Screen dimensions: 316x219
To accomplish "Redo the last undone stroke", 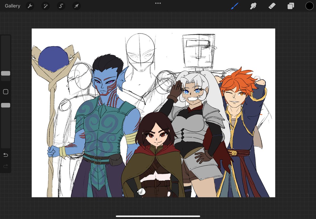I will point(6,166).
